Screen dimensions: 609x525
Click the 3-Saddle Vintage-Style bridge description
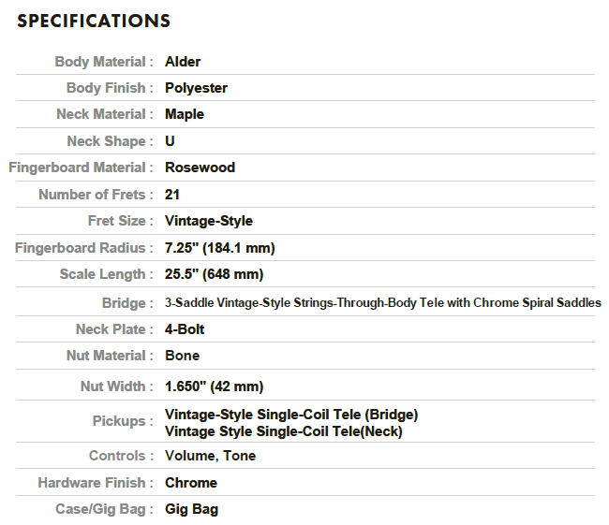coord(383,302)
